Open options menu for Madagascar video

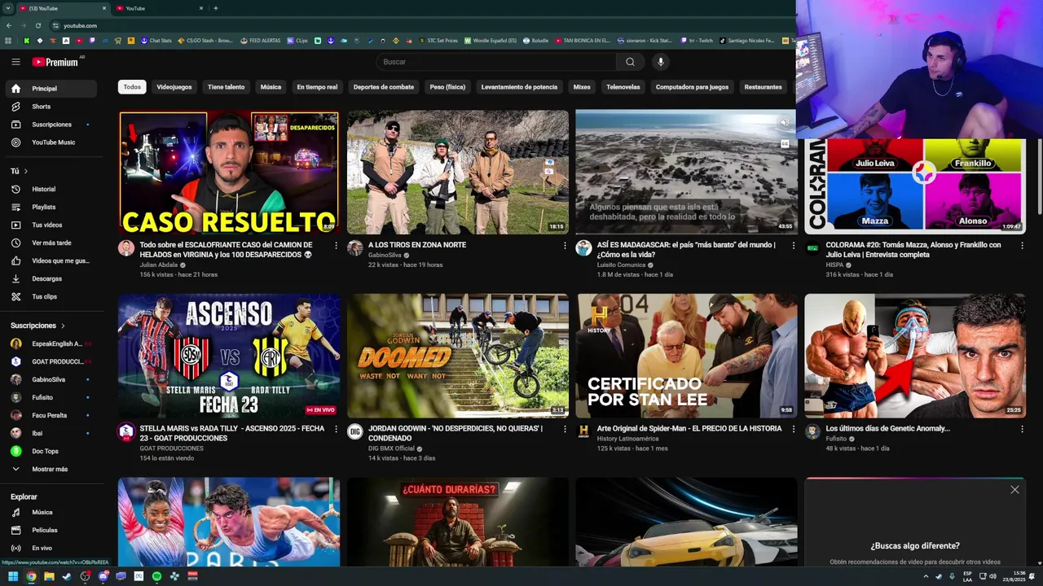(794, 246)
